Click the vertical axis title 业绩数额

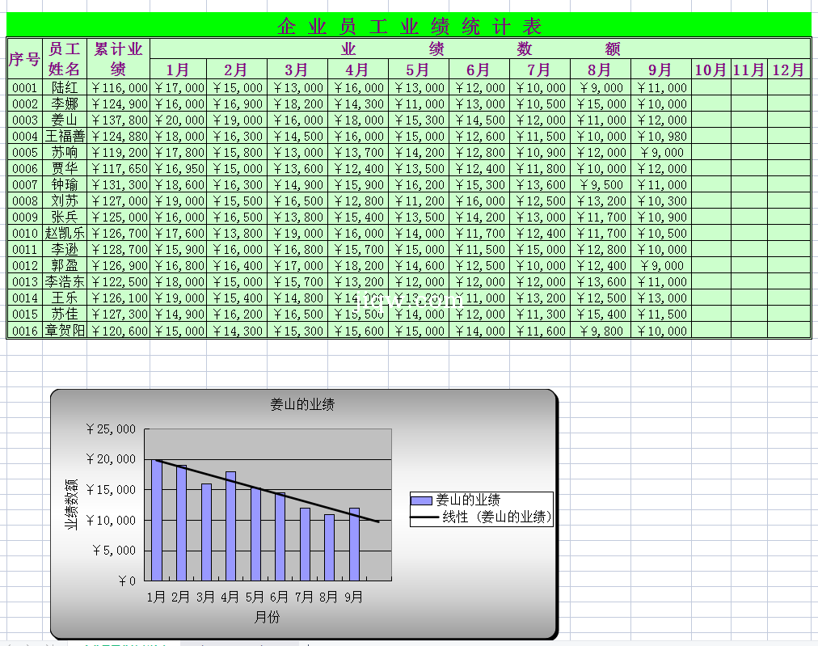(71, 505)
